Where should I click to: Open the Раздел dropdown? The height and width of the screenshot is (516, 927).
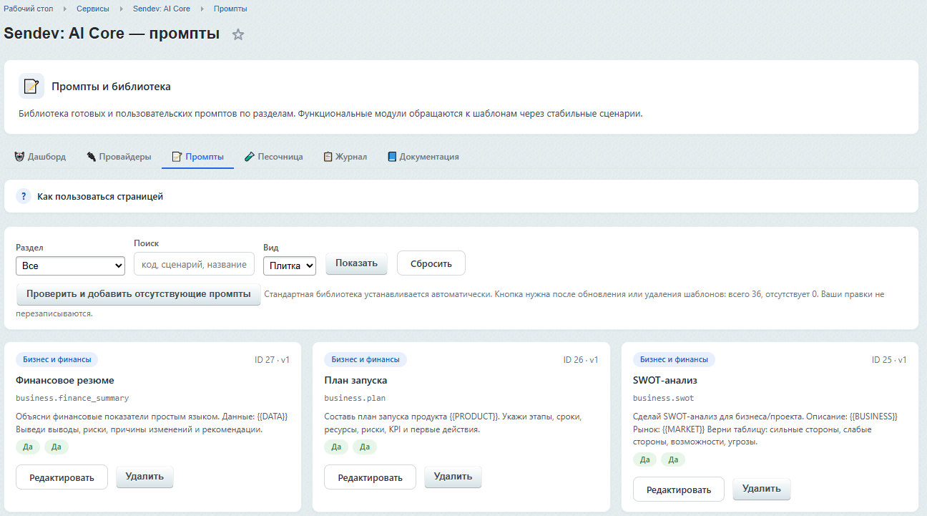(70, 266)
